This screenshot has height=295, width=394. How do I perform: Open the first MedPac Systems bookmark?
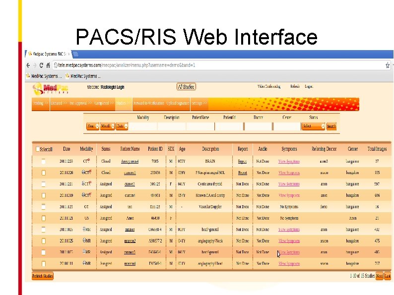[44, 76]
